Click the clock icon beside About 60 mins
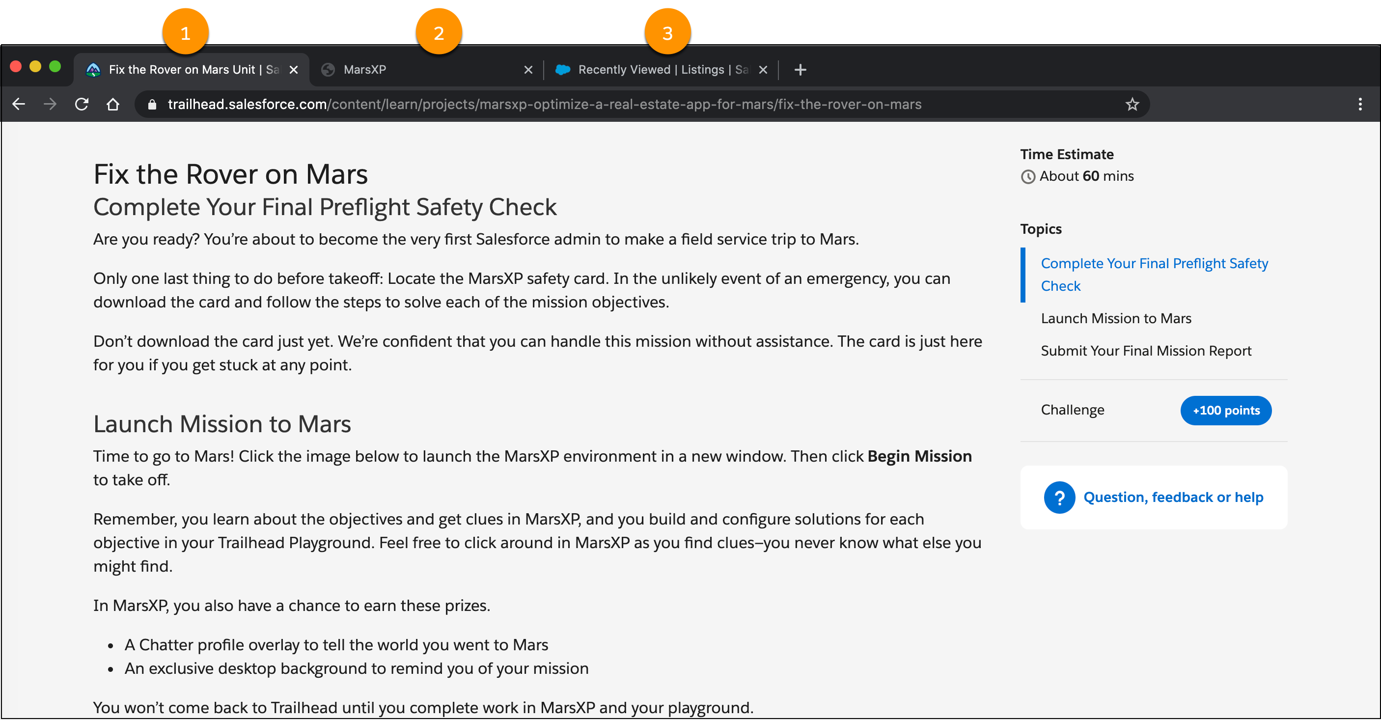Screen dimensions: 1381x720 tap(1028, 176)
